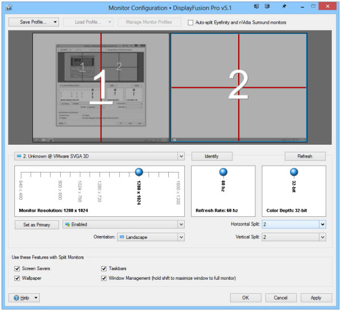341x311 pixels.
Task: Click Set as Primary button
Action: pyautogui.click(x=37, y=225)
